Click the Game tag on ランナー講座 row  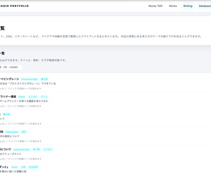pyautogui.click(x=22, y=97)
